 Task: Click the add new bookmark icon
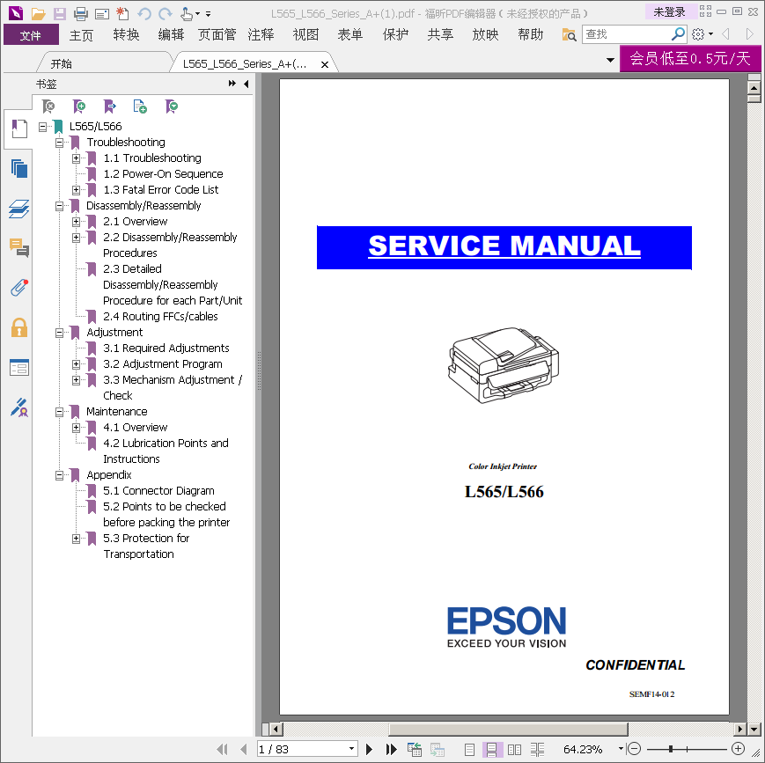click(78, 106)
